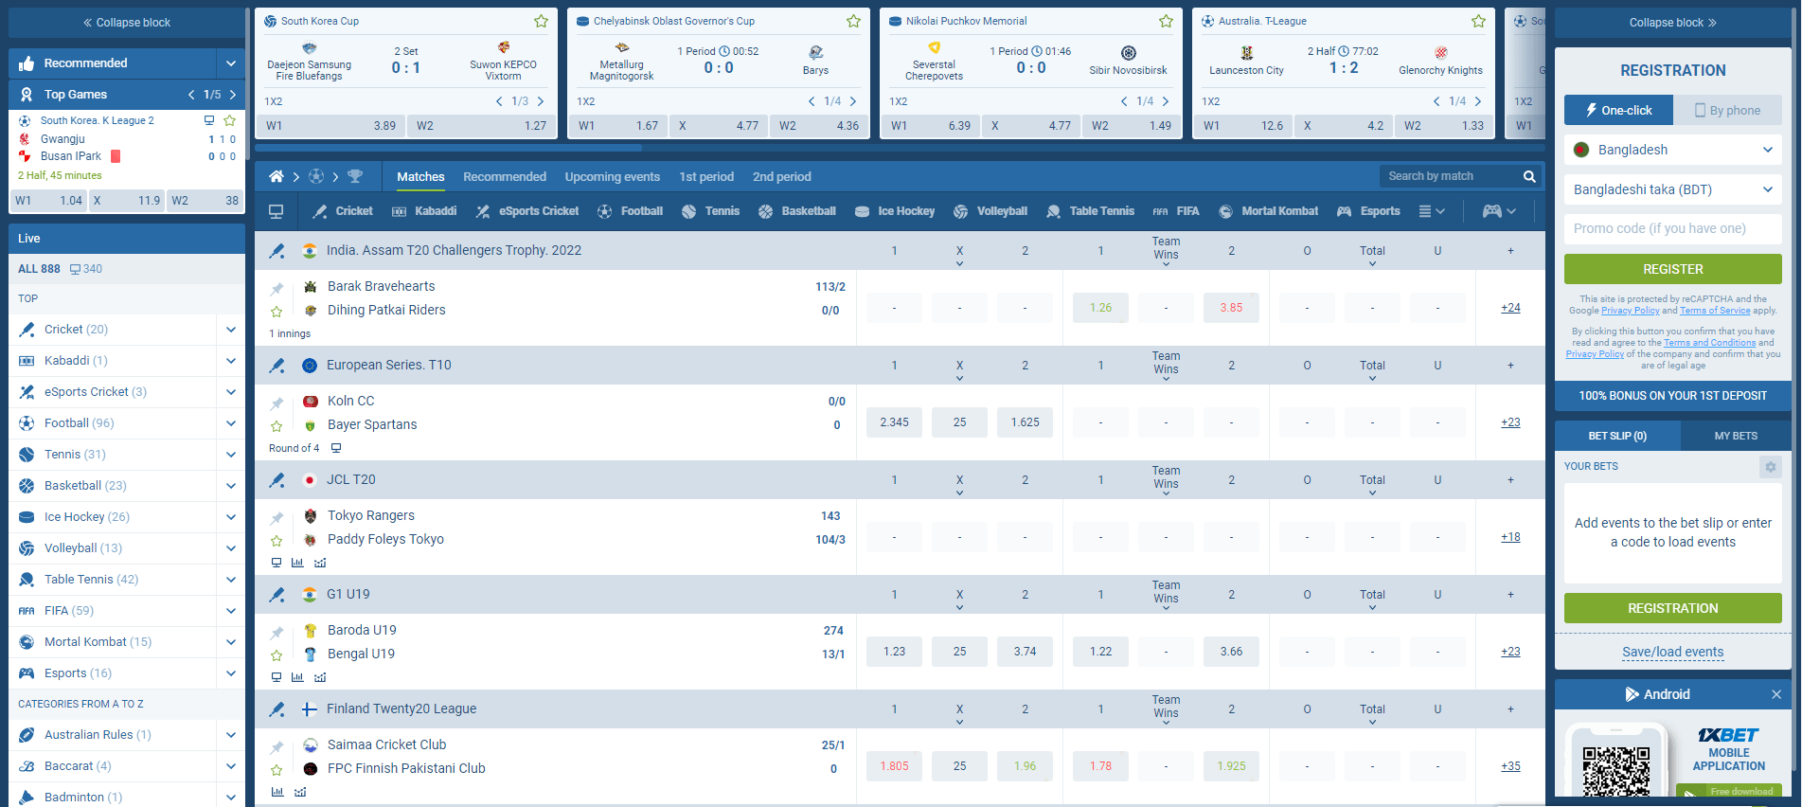This screenshot has width=1802, height=807.
Task: Open Cricket in the sports toolbar
Action: pyautogui.click(x=343, y=211)
